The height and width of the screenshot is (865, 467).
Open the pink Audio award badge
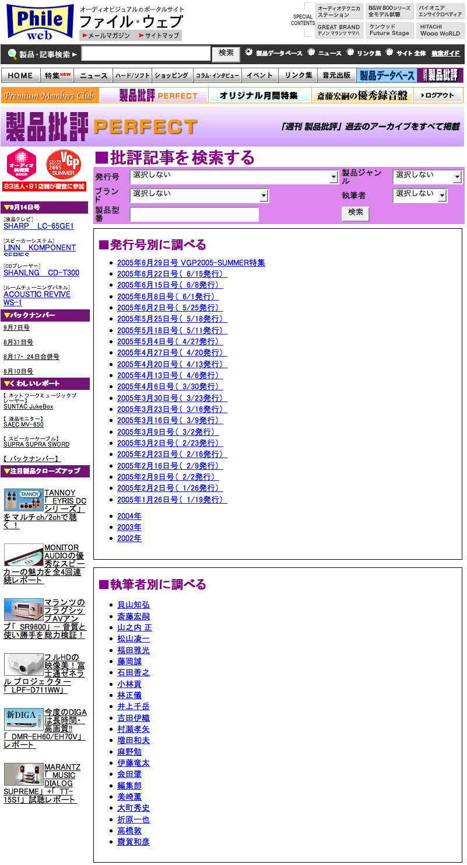tap(22, 164)
